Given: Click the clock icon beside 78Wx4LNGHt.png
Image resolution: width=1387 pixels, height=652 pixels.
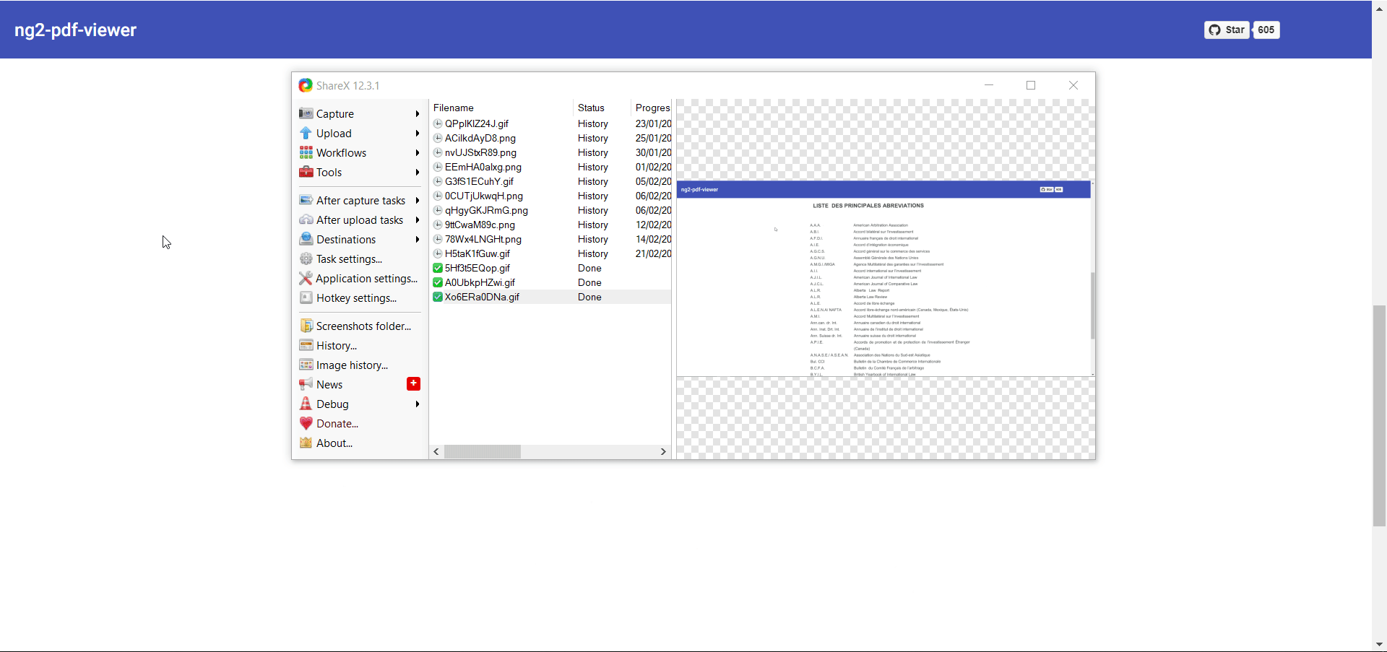Looking at the screenshot, I should tap(438, 239).
